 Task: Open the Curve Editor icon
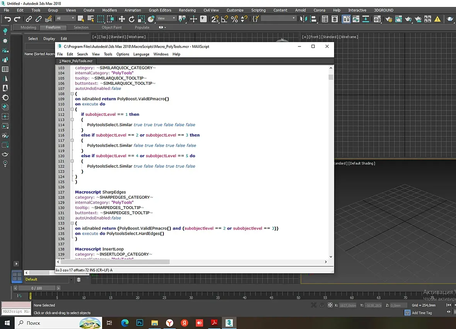coord(356,19)
